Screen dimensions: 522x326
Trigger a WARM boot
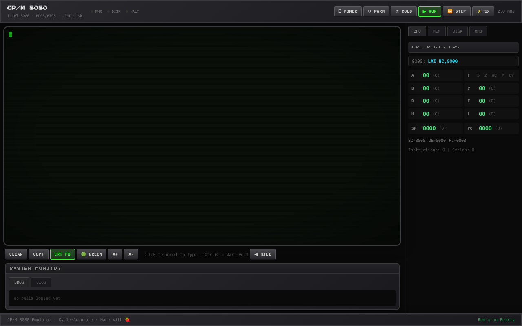click(376, 11)
